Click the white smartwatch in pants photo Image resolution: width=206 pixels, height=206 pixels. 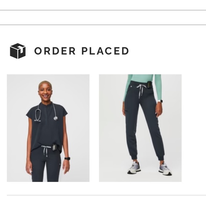tap(160, 101)
